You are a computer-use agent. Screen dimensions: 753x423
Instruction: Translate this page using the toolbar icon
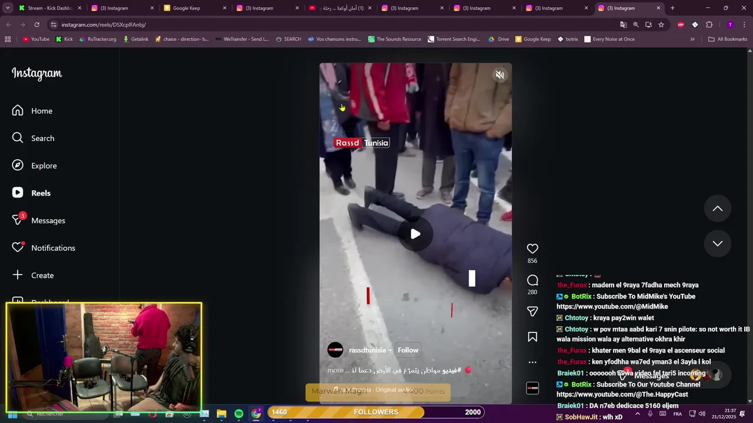(623, 25)
